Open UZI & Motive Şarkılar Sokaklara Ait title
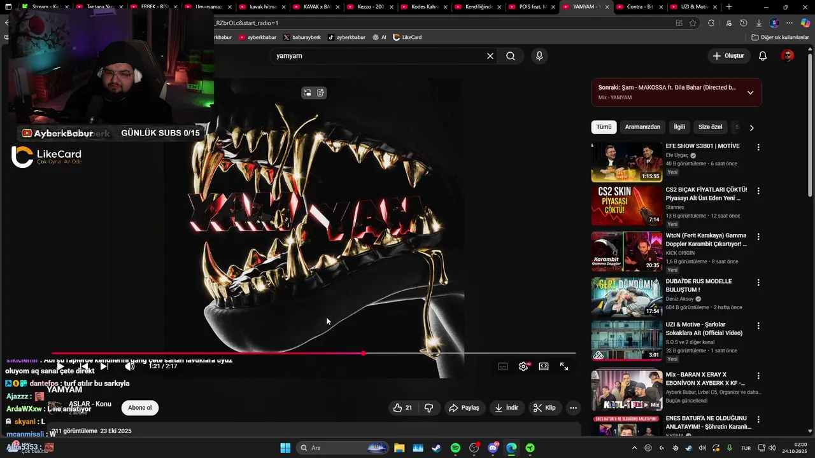The height and width of the screenshot is (458, 815). pos(704,328)
